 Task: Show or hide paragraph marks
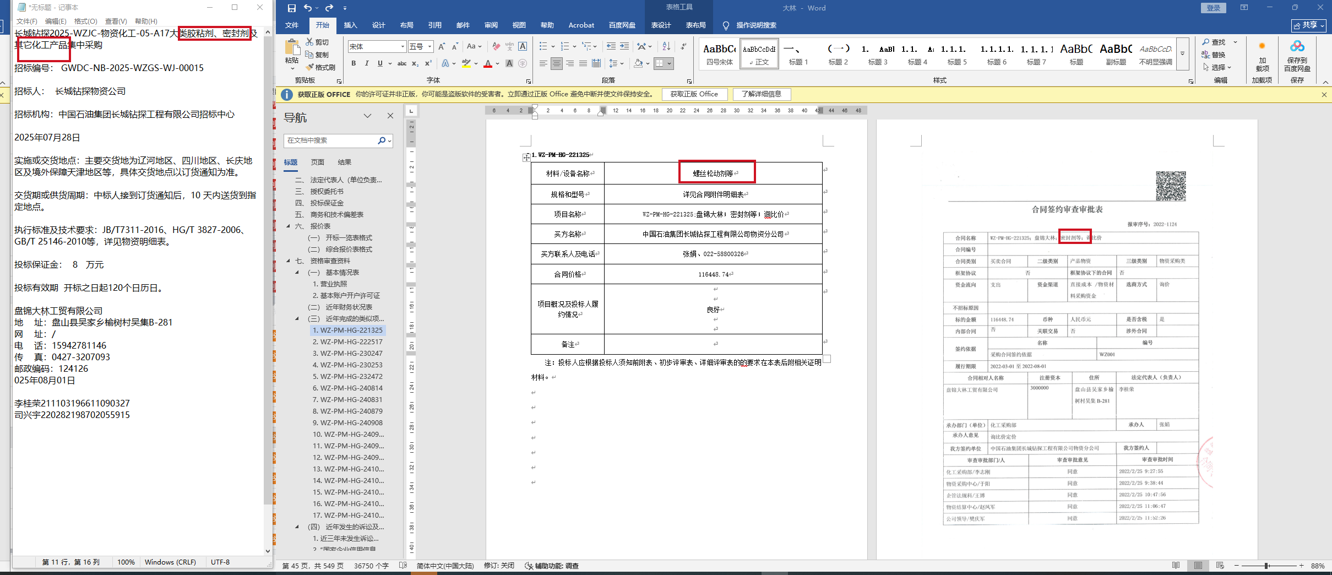[x=683, y=47]
